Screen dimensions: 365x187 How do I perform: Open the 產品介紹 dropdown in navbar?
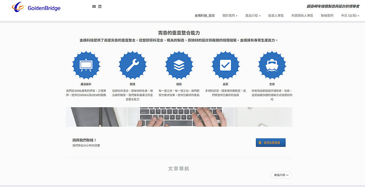253,15
